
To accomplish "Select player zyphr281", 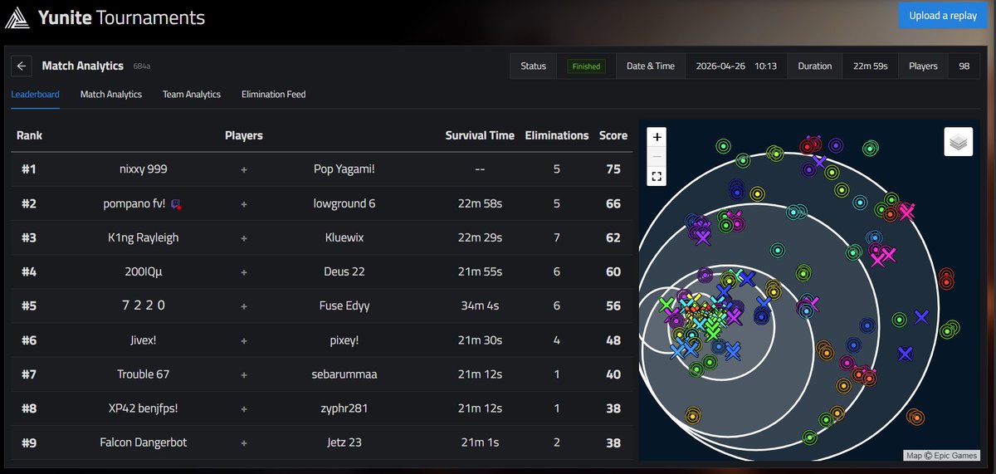I will (344, 409).
